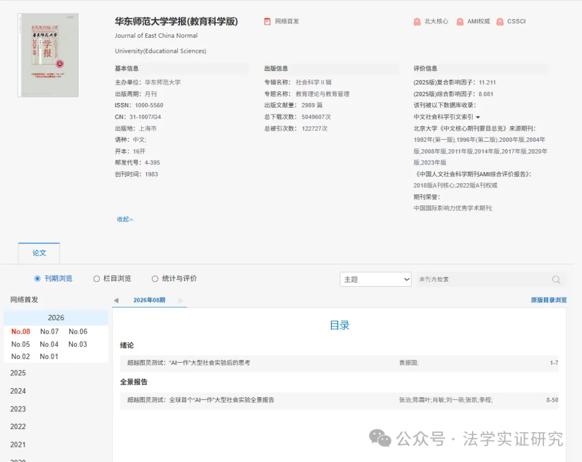
Task: Expand the 中文社会科学引文索引 dropdown arrow
Action: pos(478,118)
